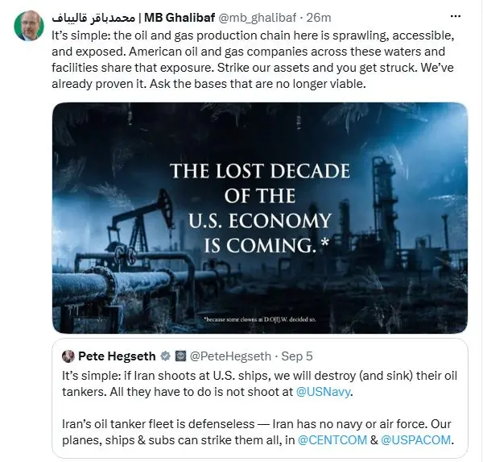This screenshot has width=483, height=462.
Task: Click the 26m post timestamp
Action: click(319, 18)
